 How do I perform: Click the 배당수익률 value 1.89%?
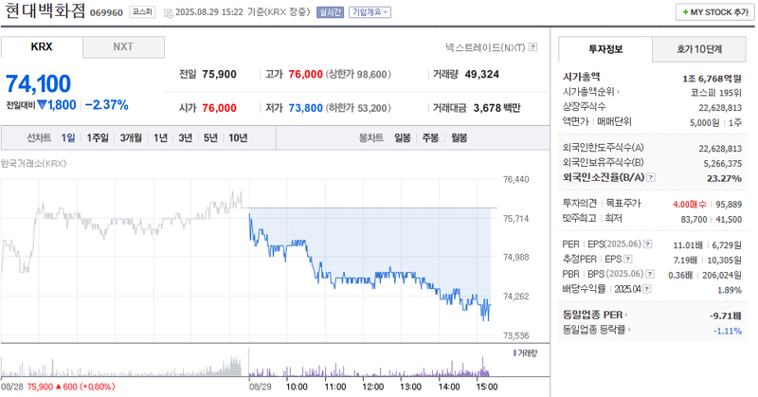(730, 290)
